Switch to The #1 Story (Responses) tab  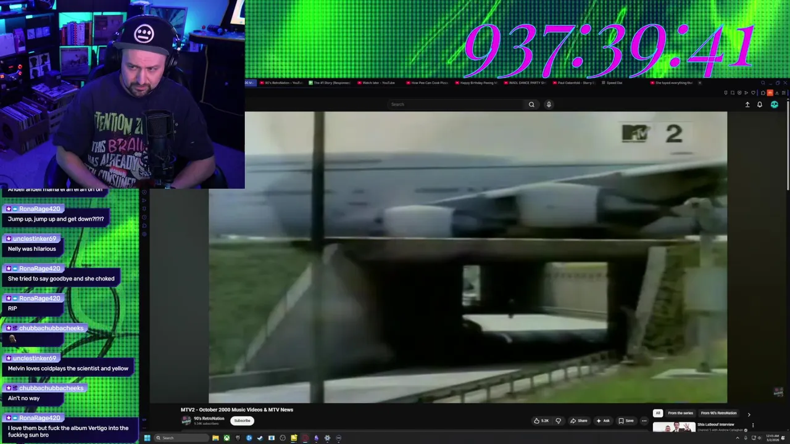click(x=330, y=83)
